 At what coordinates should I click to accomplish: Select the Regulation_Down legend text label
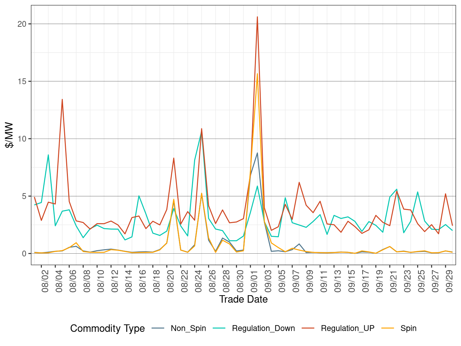pos(263,328)
